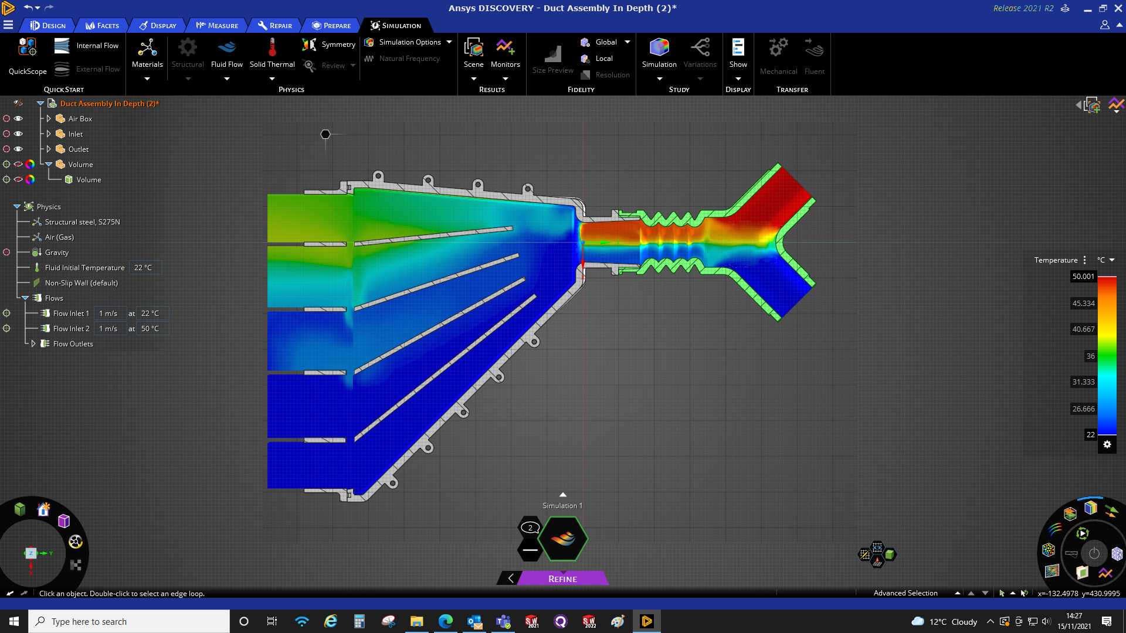Screen dimensions: 1126x633
Task: Open the Monitors tool
Action: pos(505,54)
